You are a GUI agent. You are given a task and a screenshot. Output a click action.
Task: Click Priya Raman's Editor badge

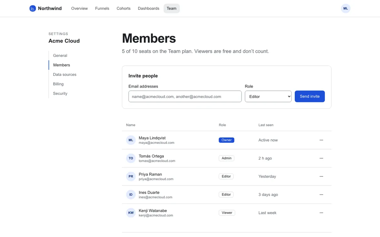click(226, 176)
